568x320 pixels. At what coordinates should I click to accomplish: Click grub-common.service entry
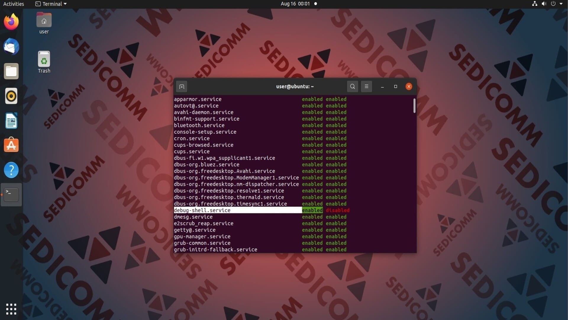(202, 243)
